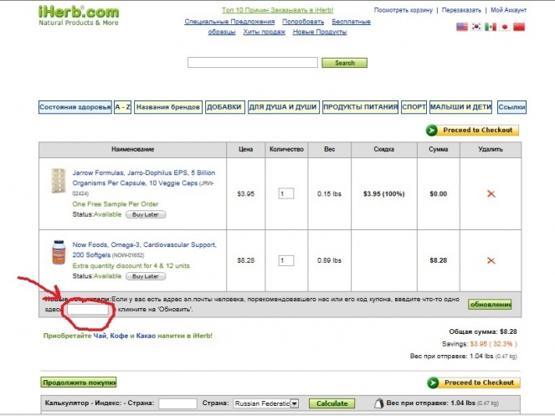
Task: Click the green Search button
Action: [344, 63]
